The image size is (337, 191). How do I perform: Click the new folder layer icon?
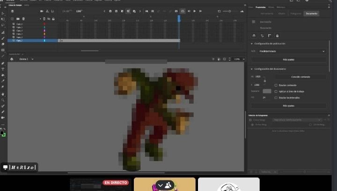(x=18, y=19)
